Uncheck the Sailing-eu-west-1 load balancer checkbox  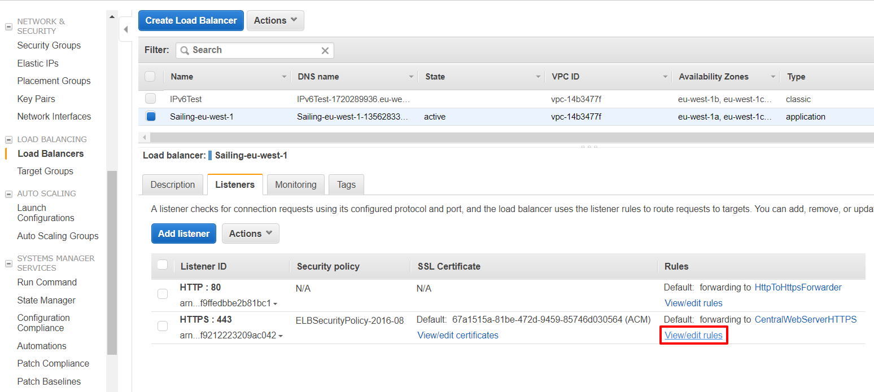coord(151,117)
